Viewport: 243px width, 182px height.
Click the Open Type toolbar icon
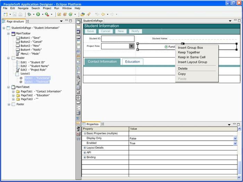(x=83, y=15)
